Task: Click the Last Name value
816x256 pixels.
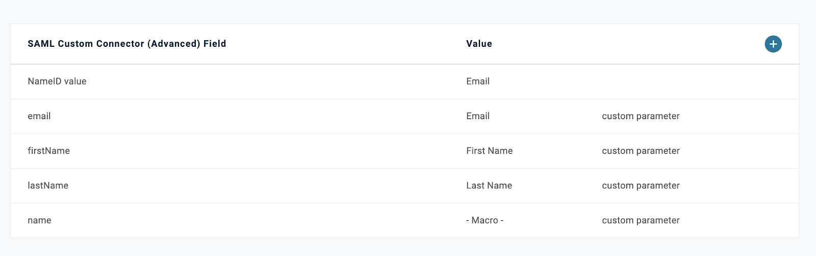Action: point(489,186)
